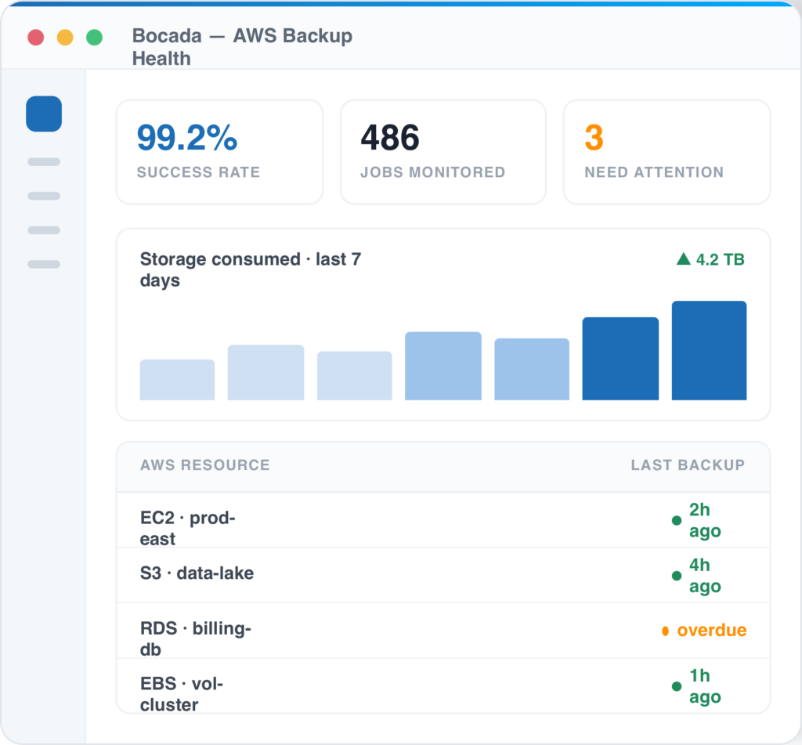The image size is (802, 745).
Task: Click the orange overdue status dot
Action: [x=666, y=631]
